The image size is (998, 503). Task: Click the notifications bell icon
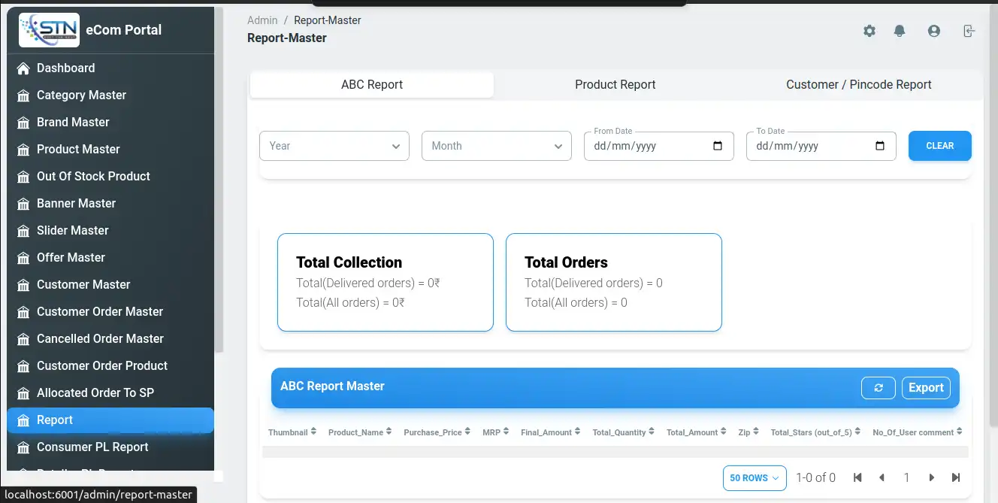point(900,31)
